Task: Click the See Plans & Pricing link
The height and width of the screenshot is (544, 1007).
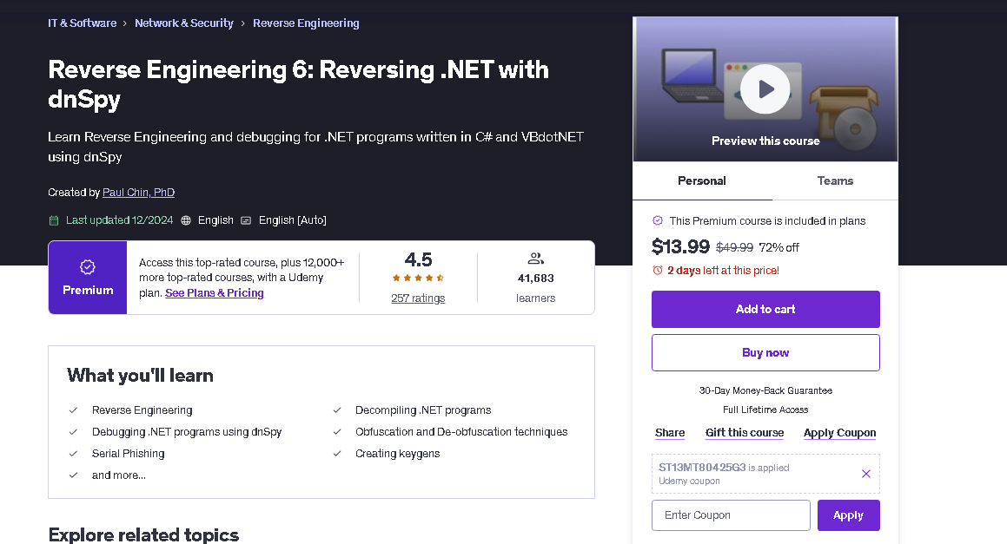Action: coord(214,293)
